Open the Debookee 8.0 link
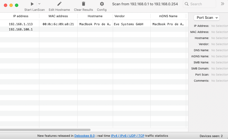Screen dimensions: 228x139 [x=84, y=136]
